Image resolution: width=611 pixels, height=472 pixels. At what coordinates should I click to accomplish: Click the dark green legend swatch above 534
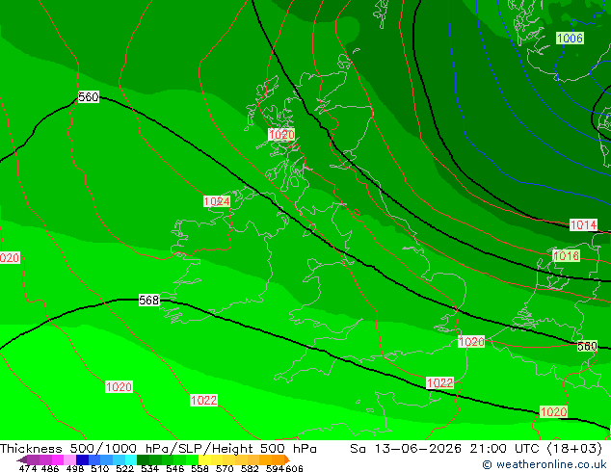tap(144, 459)
